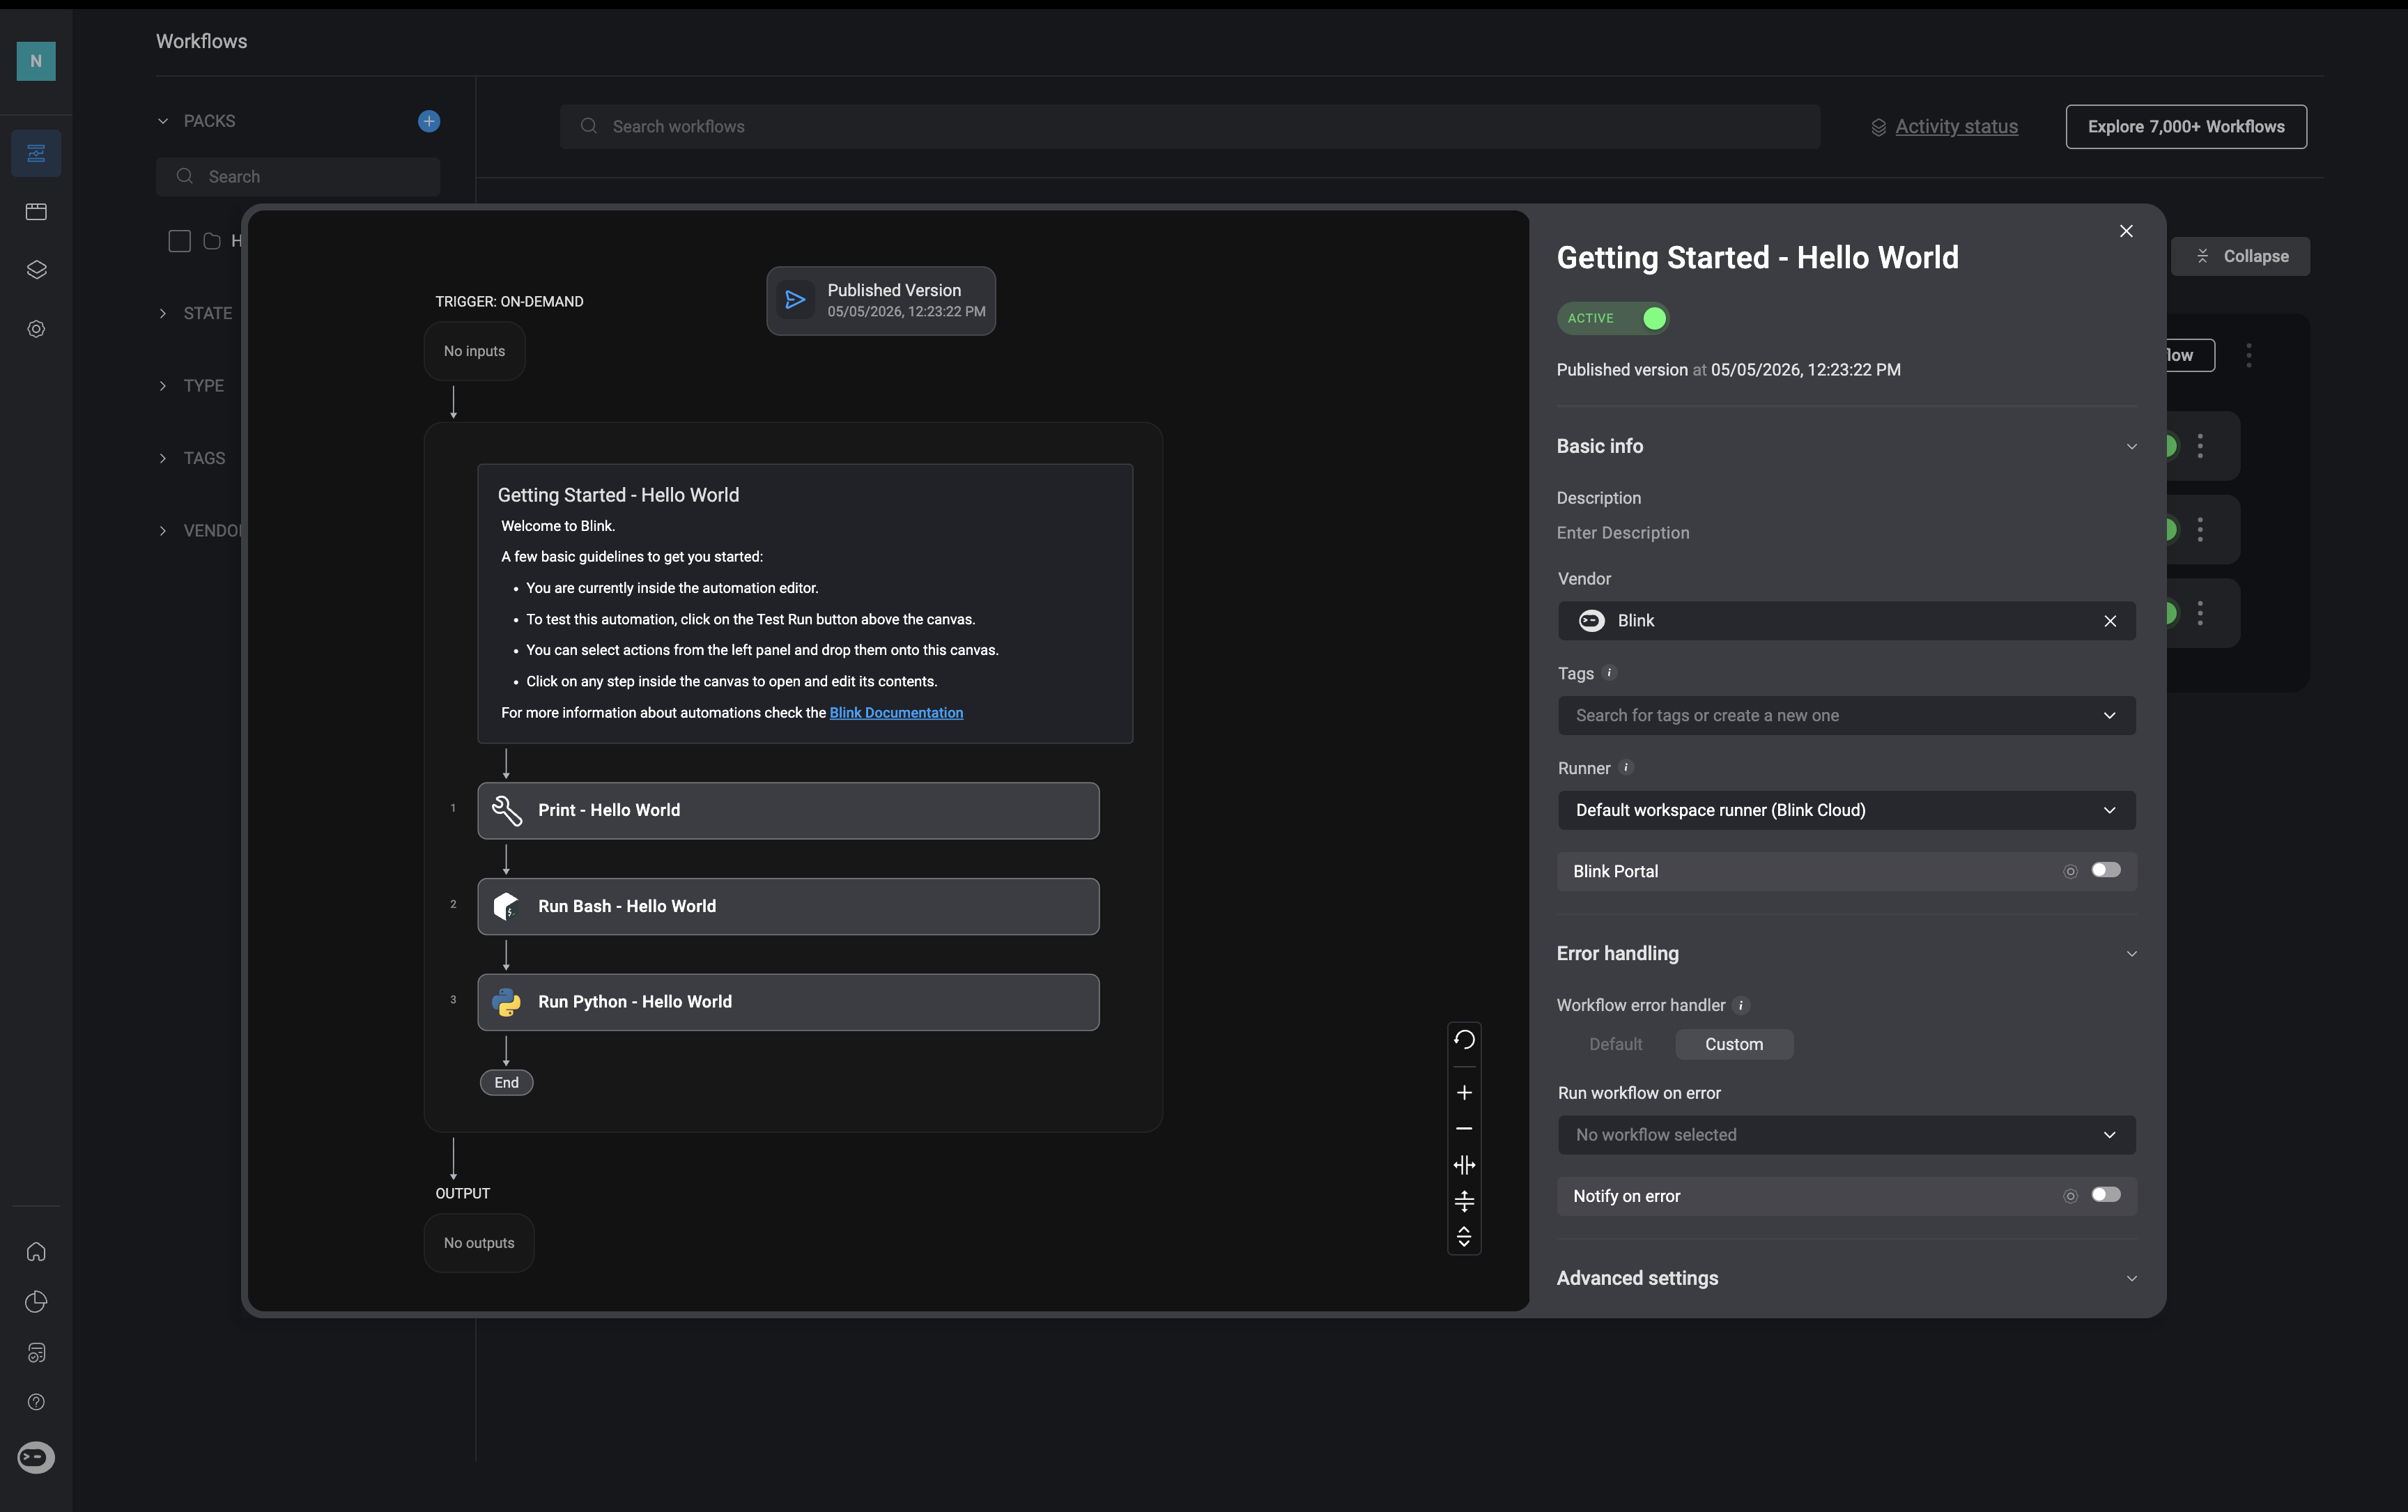The height and width of the screenshot is (1512, 2408).
Task: Expand the TYPE filter section
Action: [163, 386]
